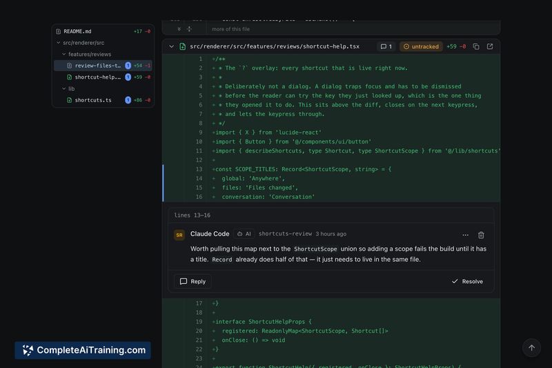Collapse the lib folder in tree
This screenshot has height=368, width=552.
pyautogui.click(x=63, y=89)
